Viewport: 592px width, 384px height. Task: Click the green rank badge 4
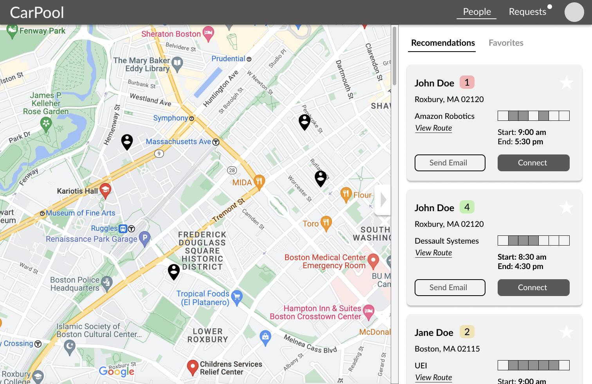(467, 207)
